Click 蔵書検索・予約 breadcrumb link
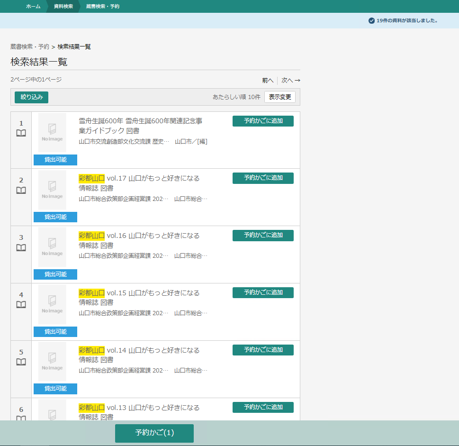The height and width of the screenshot is (446, 459). [29, 47]
